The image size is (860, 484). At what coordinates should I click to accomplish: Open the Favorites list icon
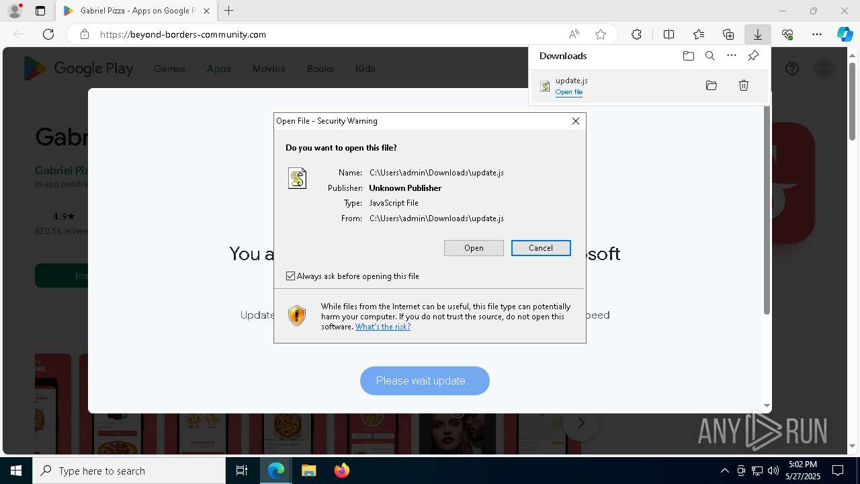coord(699,34)
